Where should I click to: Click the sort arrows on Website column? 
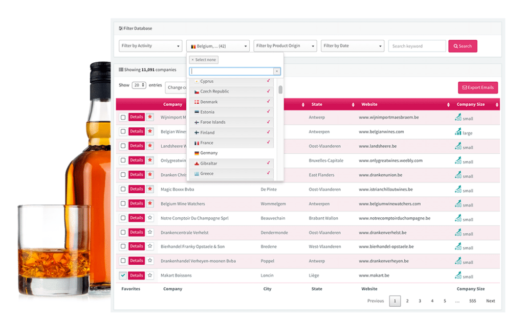pos(448,105)
